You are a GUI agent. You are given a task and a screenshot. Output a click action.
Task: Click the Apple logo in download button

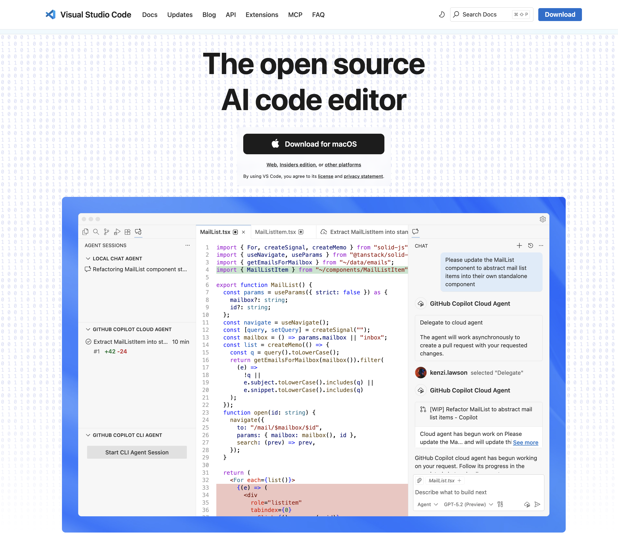pyautogui.click(x=275, y=144)
